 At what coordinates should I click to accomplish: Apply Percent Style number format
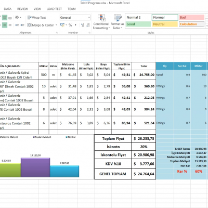(x=70, y=25)
